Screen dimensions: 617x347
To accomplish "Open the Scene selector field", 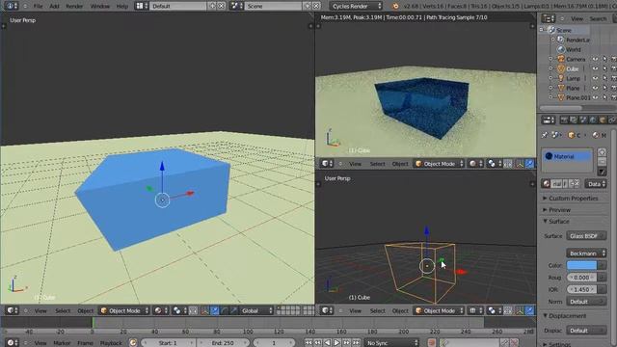I will click(273, 6).
